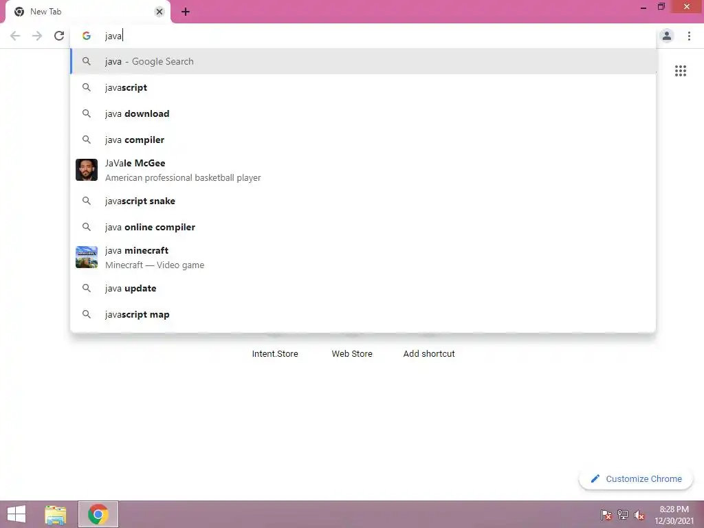
Task: Click the browser forward arrow
Action: coord(37,36)
